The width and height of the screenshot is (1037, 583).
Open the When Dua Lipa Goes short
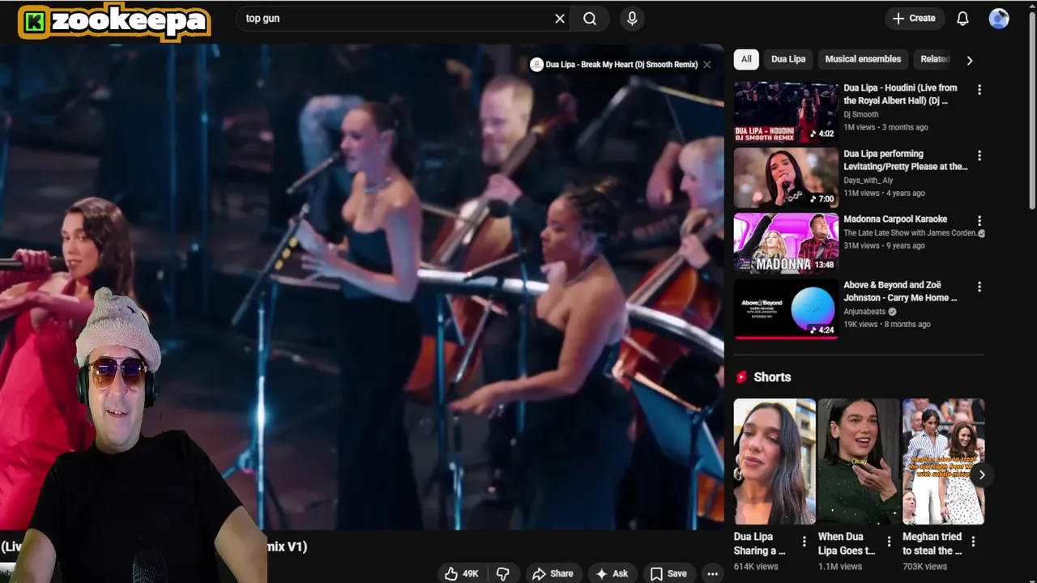pos(859,462)
